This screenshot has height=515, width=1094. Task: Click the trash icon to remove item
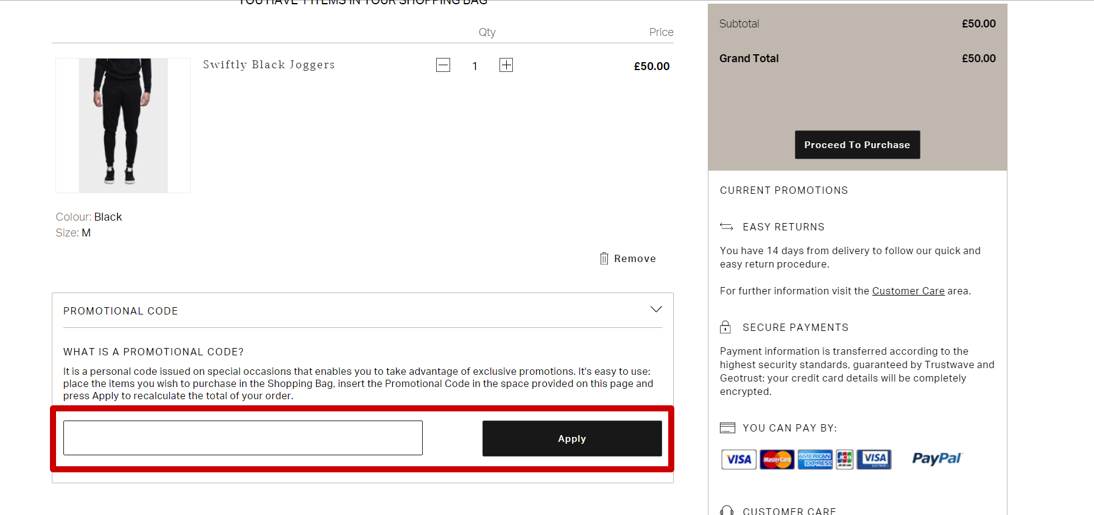[x=604, y=258]
